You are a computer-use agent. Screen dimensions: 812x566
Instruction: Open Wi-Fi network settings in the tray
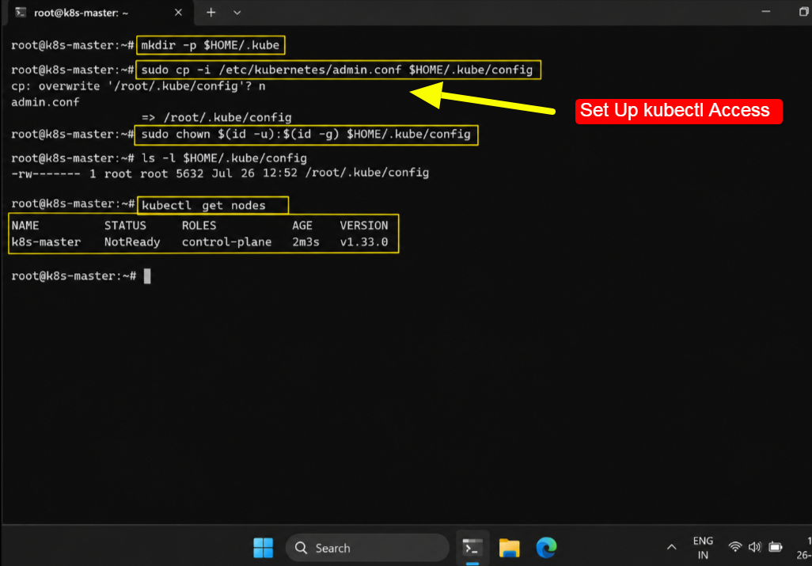[734, 547]
